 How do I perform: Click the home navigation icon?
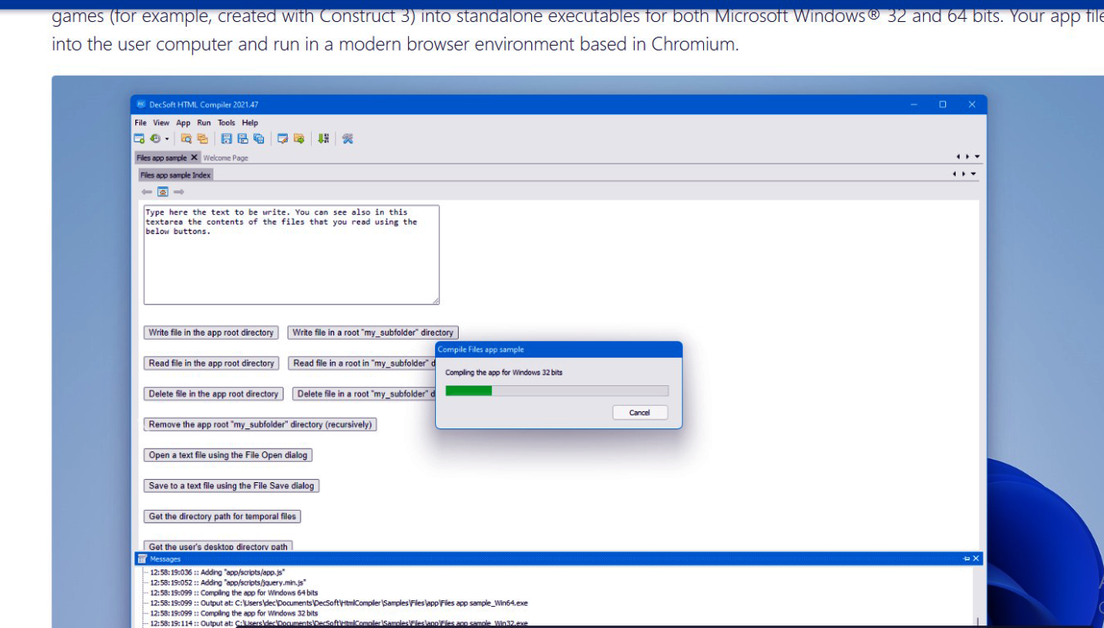tap(162, 191)
